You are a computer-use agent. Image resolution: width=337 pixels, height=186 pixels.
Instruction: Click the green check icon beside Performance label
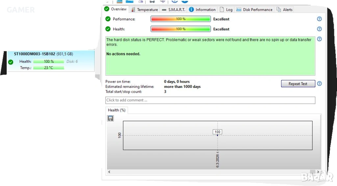tap(108, 19)
